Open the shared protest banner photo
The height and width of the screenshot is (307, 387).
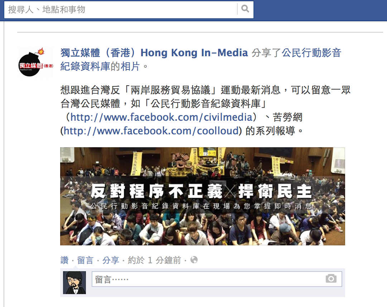click(202, 196)
